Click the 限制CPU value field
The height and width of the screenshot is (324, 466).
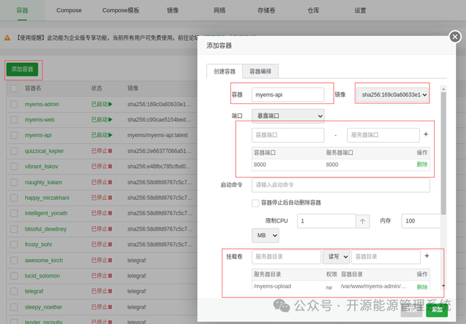(x=326, y=221)
